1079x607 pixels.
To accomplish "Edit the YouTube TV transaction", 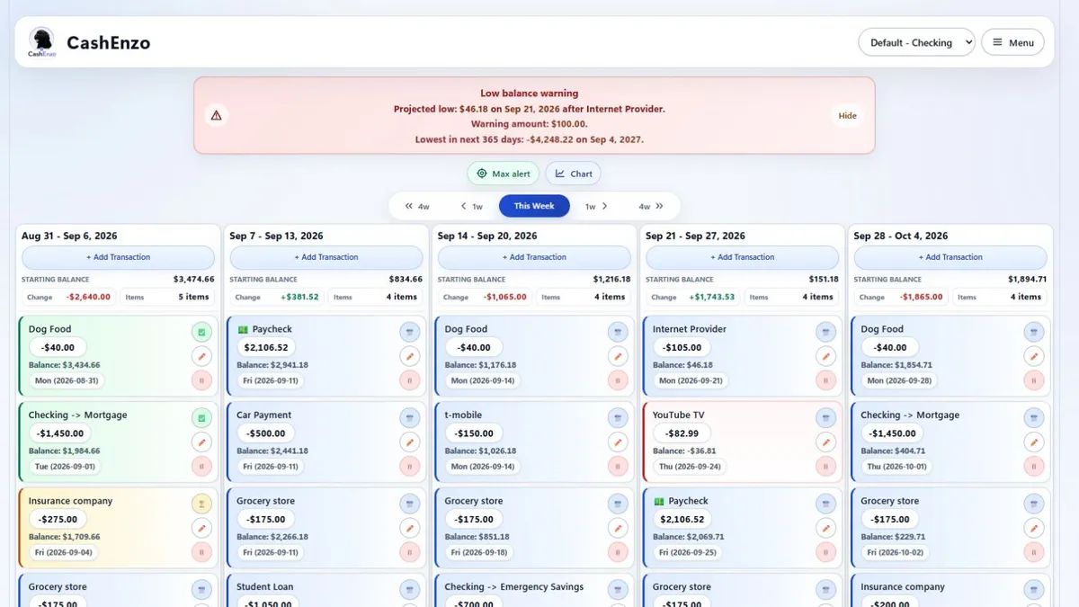I will pyautogui.click(x=826, y=442).
